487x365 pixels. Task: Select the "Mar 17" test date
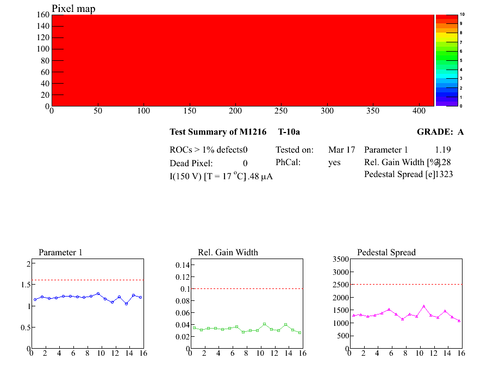(341, 150)
